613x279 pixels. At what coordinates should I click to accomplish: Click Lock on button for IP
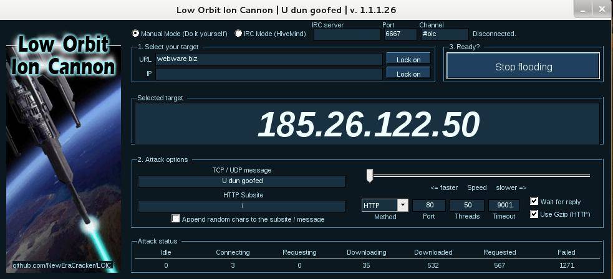pos(408,73)
